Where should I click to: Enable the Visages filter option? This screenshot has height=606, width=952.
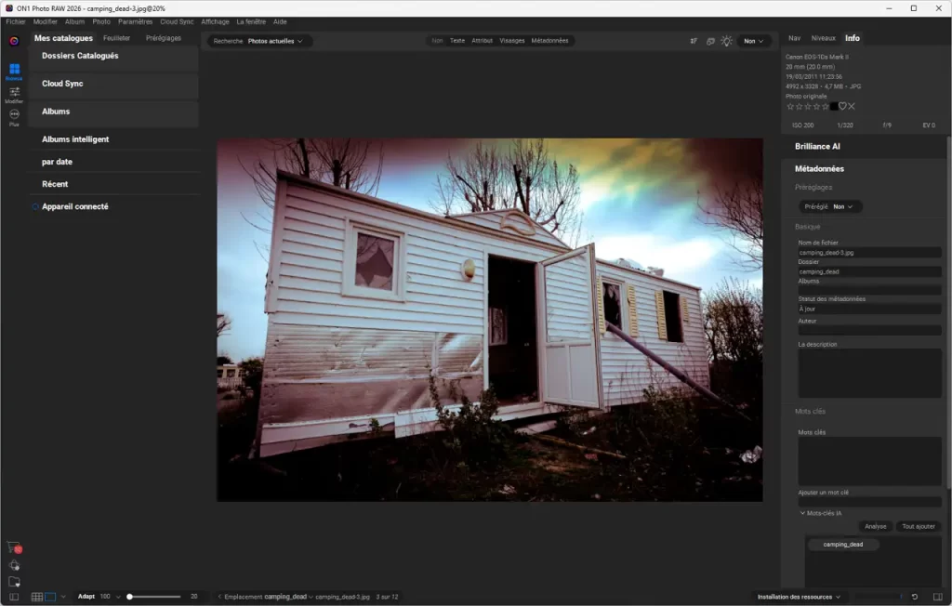(x=512, y=41)
